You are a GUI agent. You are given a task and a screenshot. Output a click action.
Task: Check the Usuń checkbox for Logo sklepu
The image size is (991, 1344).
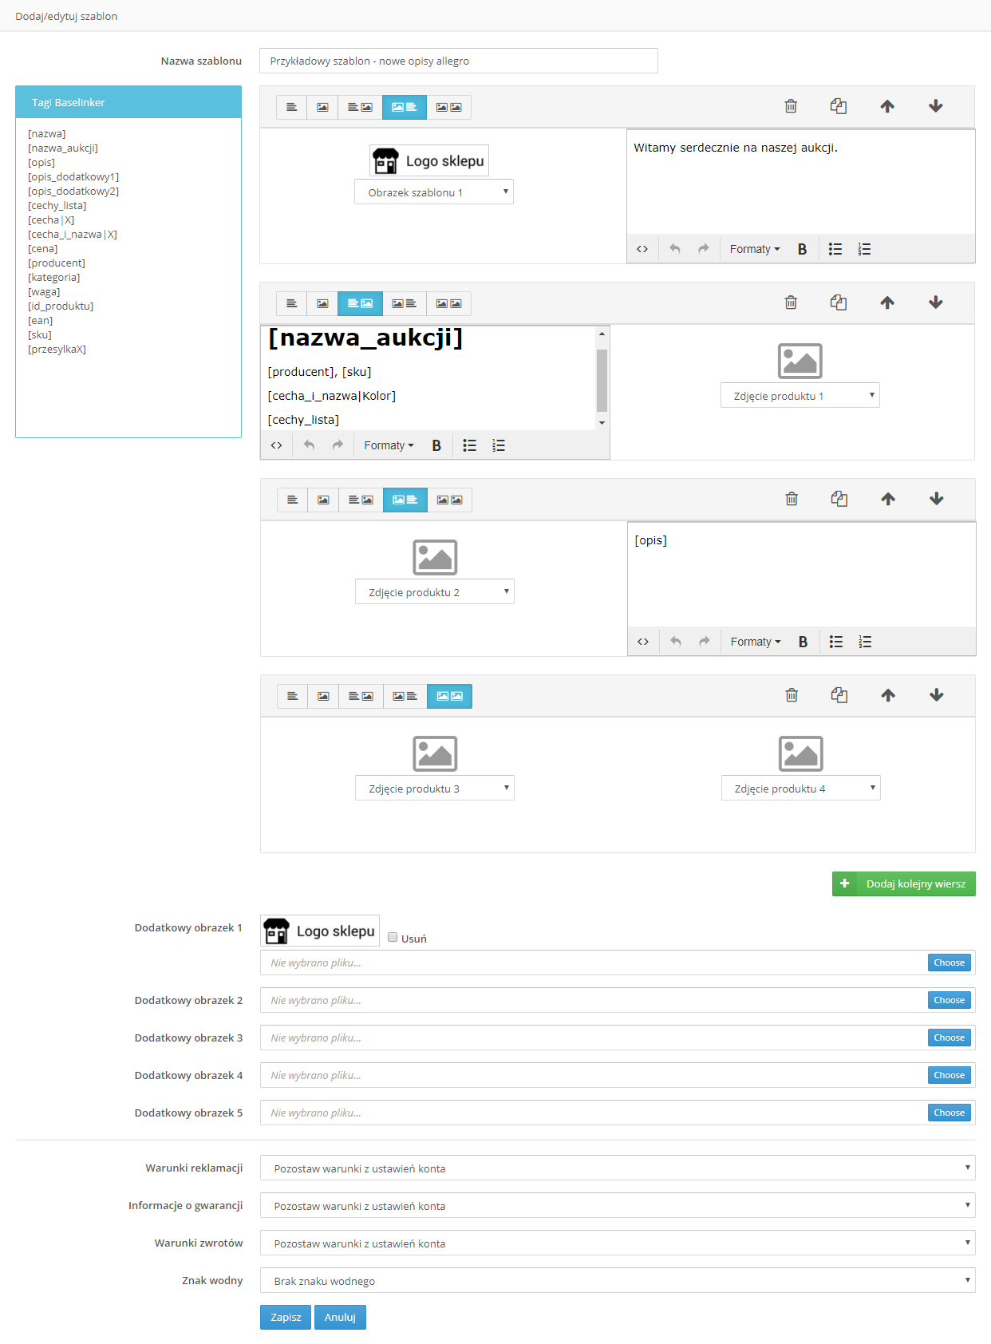[393, 938]
